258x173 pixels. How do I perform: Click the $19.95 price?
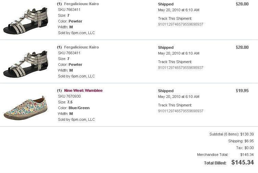click(242, 91)
